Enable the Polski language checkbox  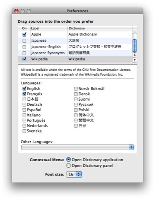(x=76, y=110)
